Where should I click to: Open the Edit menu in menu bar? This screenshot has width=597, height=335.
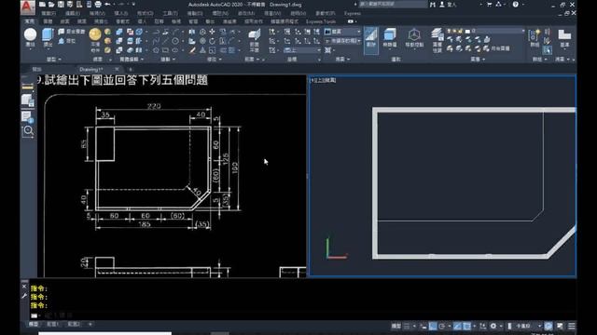click(x=73, y=13)
